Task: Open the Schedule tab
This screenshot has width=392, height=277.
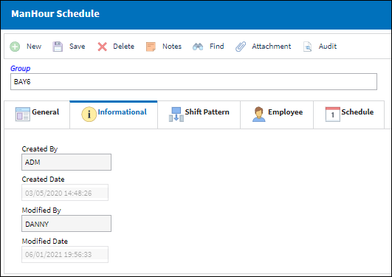Action: [x=348, y=114]
